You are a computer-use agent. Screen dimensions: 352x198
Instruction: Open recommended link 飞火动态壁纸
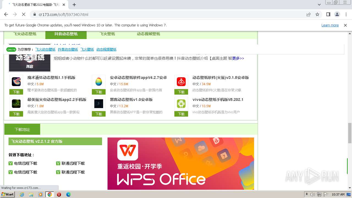click(x=45, y=50)
